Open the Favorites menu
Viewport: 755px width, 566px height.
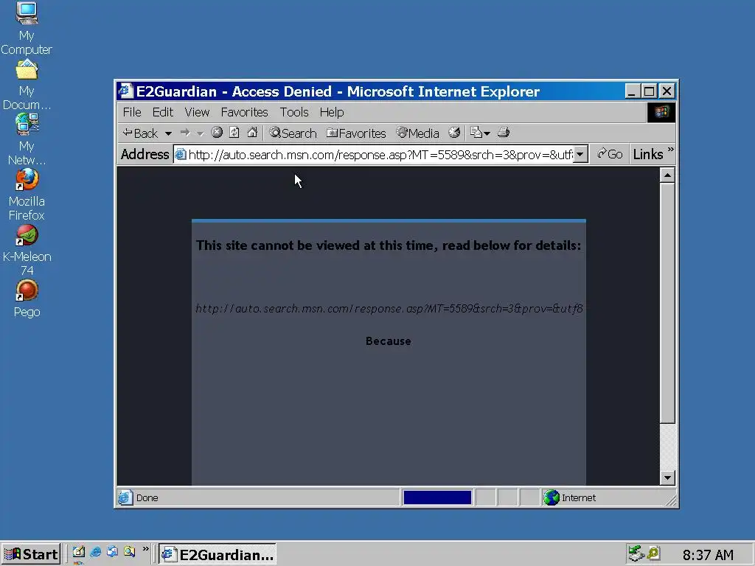244,112
